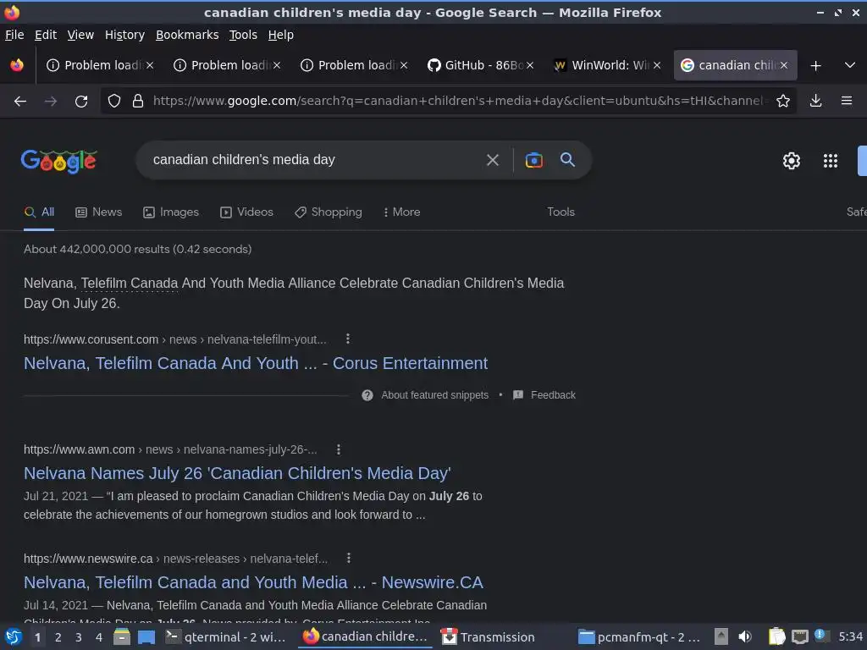Close the WinWorld tab
This screenshot has width=867, height=650.
coord(657,65)
